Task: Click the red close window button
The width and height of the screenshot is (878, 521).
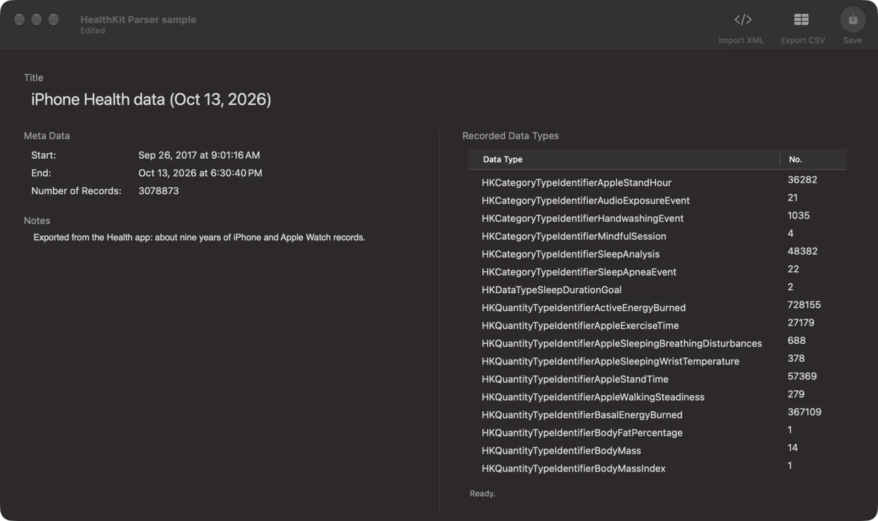Action: (19, 20)
